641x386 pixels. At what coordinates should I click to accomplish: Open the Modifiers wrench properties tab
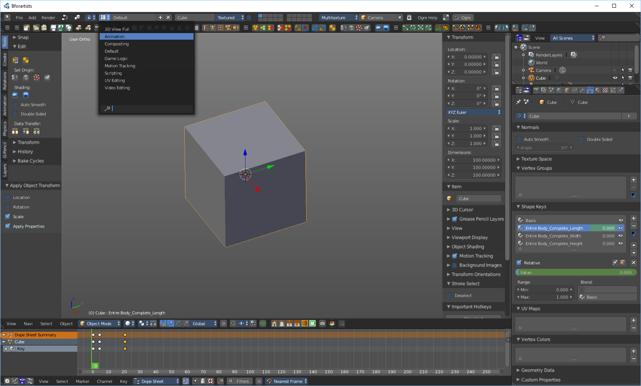(582, 90)
